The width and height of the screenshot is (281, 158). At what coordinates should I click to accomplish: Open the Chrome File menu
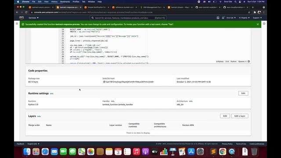(x=33, y=2)
